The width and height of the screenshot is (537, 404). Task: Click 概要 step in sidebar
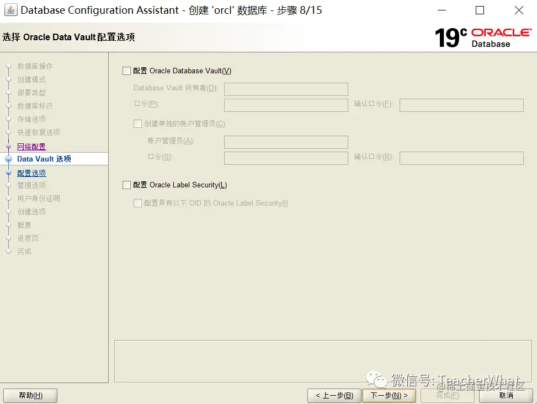pos(24,225)
